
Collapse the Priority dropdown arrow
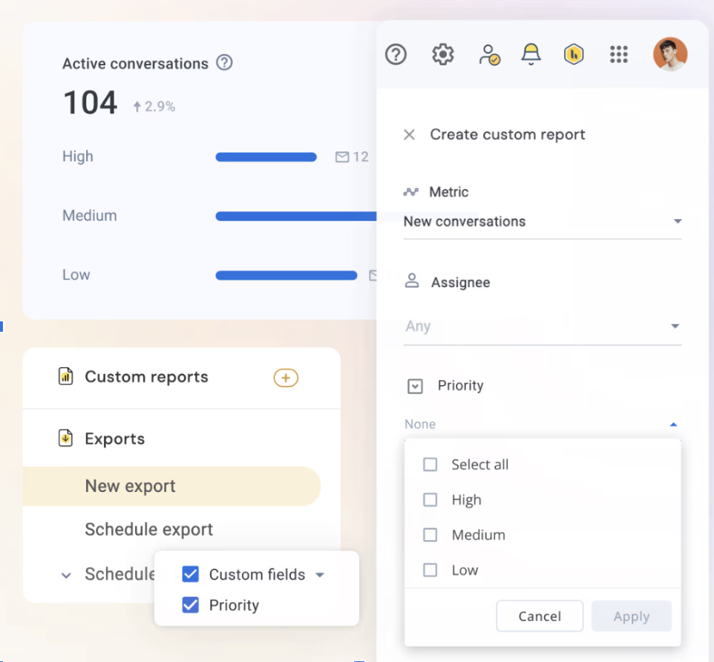click(x=673, y=425)
